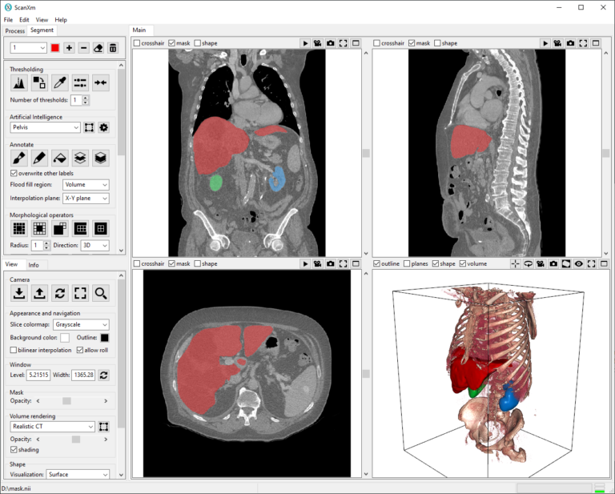This screenshot has height=494, width=615.
Task: Click the red label color swatch
Action: coord(55,48)
